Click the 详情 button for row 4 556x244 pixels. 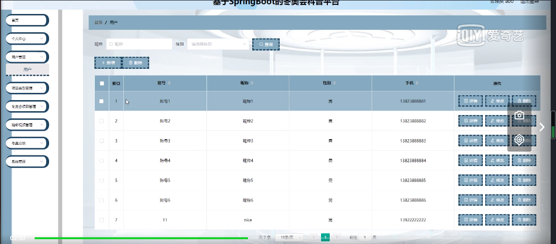(470, 160)
